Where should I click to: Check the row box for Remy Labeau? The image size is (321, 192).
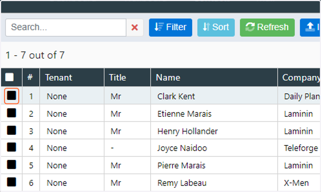pyautogui.click(x=12, y=182)
